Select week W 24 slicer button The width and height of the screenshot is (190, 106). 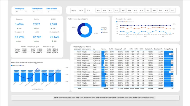pyautogui.click(x=129, y=10)
